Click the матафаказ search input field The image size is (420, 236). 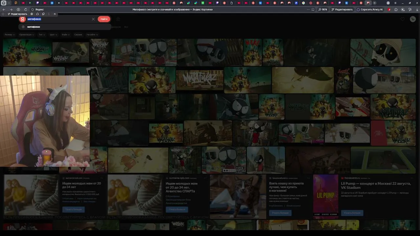click(59, 19)
